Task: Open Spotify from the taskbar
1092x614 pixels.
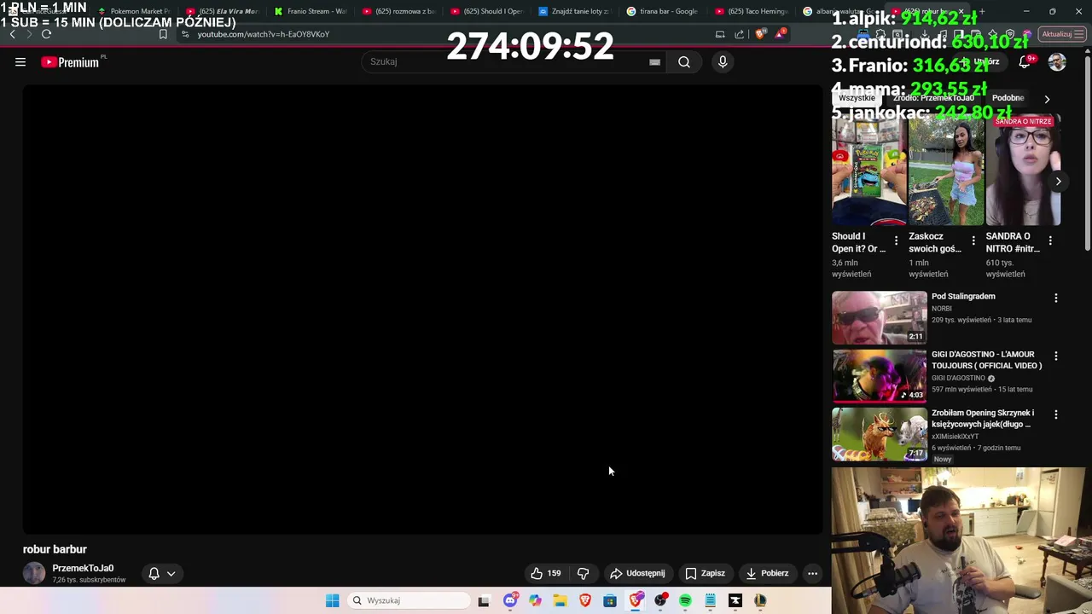Action: pos(685,600)
